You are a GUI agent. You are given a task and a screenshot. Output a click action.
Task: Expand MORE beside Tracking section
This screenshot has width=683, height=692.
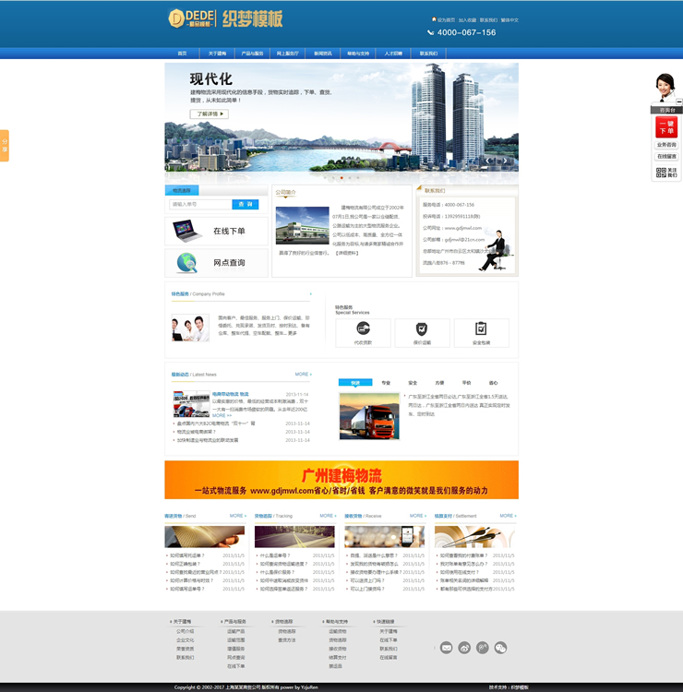[328, 516]
